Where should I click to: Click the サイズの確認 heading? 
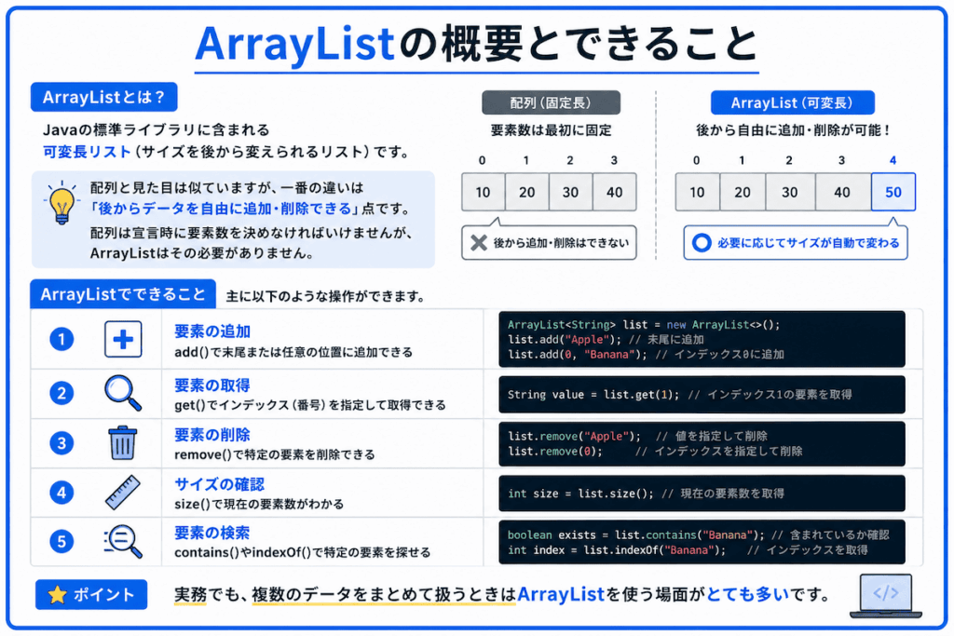click(220, 484)
